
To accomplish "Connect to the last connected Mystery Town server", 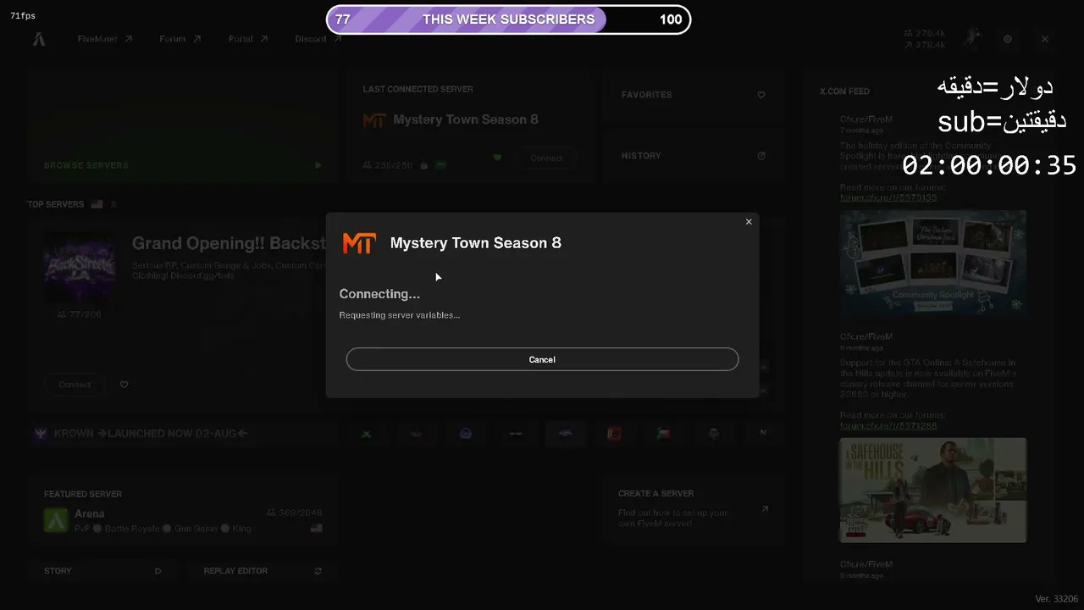I will pos(546,158).
